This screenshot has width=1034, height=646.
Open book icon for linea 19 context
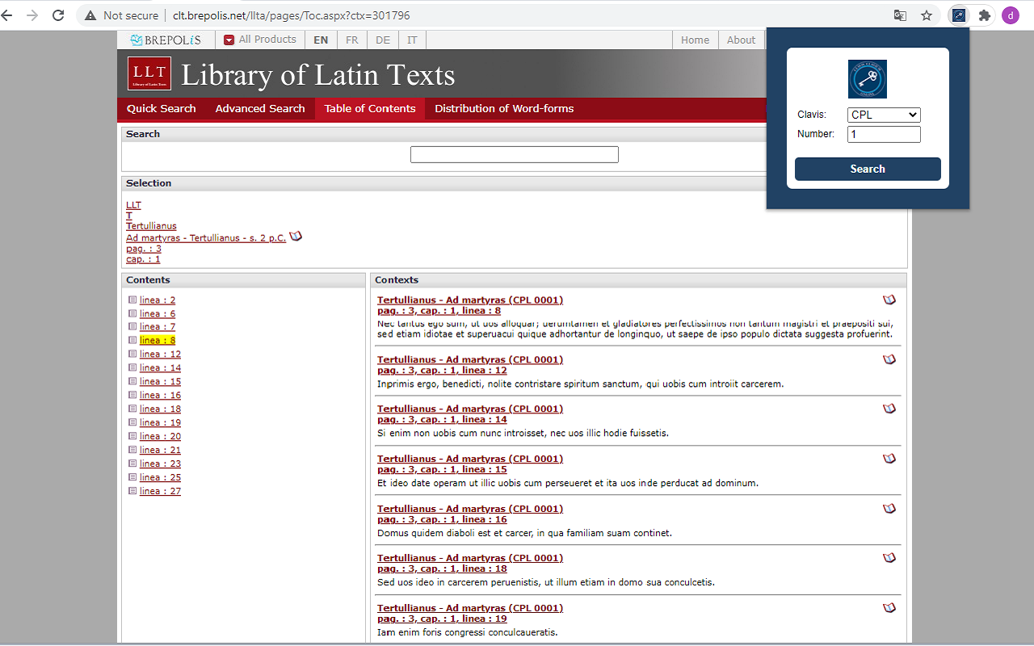(889, 608)
